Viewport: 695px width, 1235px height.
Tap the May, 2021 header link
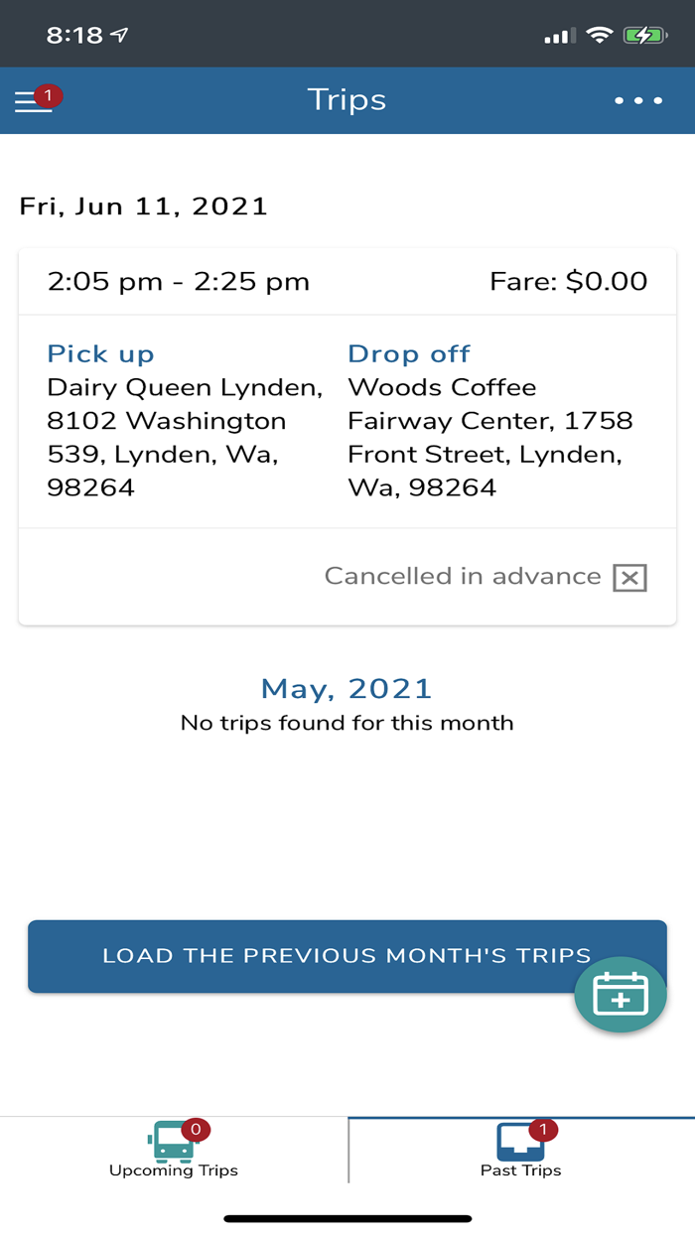coord(346,688)
